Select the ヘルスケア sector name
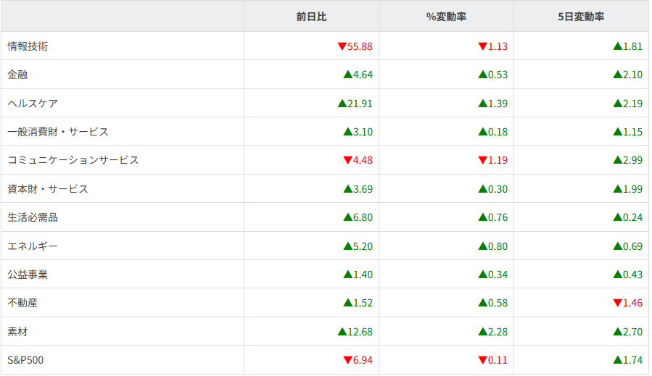 pyautogui.click(x=33, y=104)
